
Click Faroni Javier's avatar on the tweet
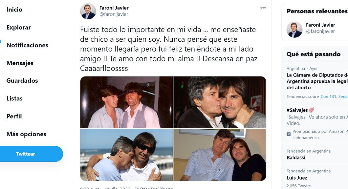pyautogui.click(x=88, y=11)
